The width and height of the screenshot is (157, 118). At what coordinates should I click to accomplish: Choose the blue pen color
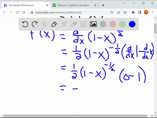[x=132, y=24]
